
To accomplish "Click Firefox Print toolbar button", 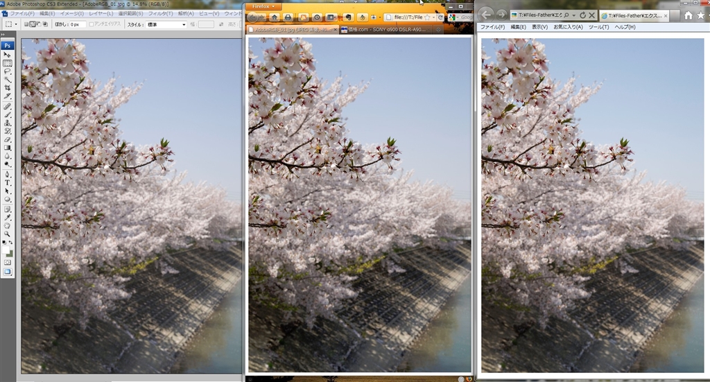I will [288, 17].
